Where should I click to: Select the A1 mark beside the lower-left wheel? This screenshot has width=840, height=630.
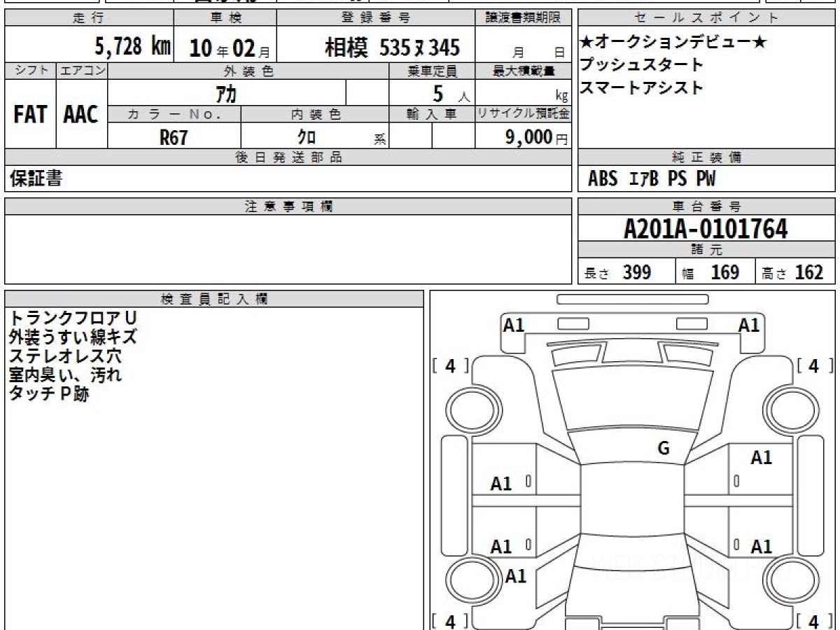click(x=516, y=576)
